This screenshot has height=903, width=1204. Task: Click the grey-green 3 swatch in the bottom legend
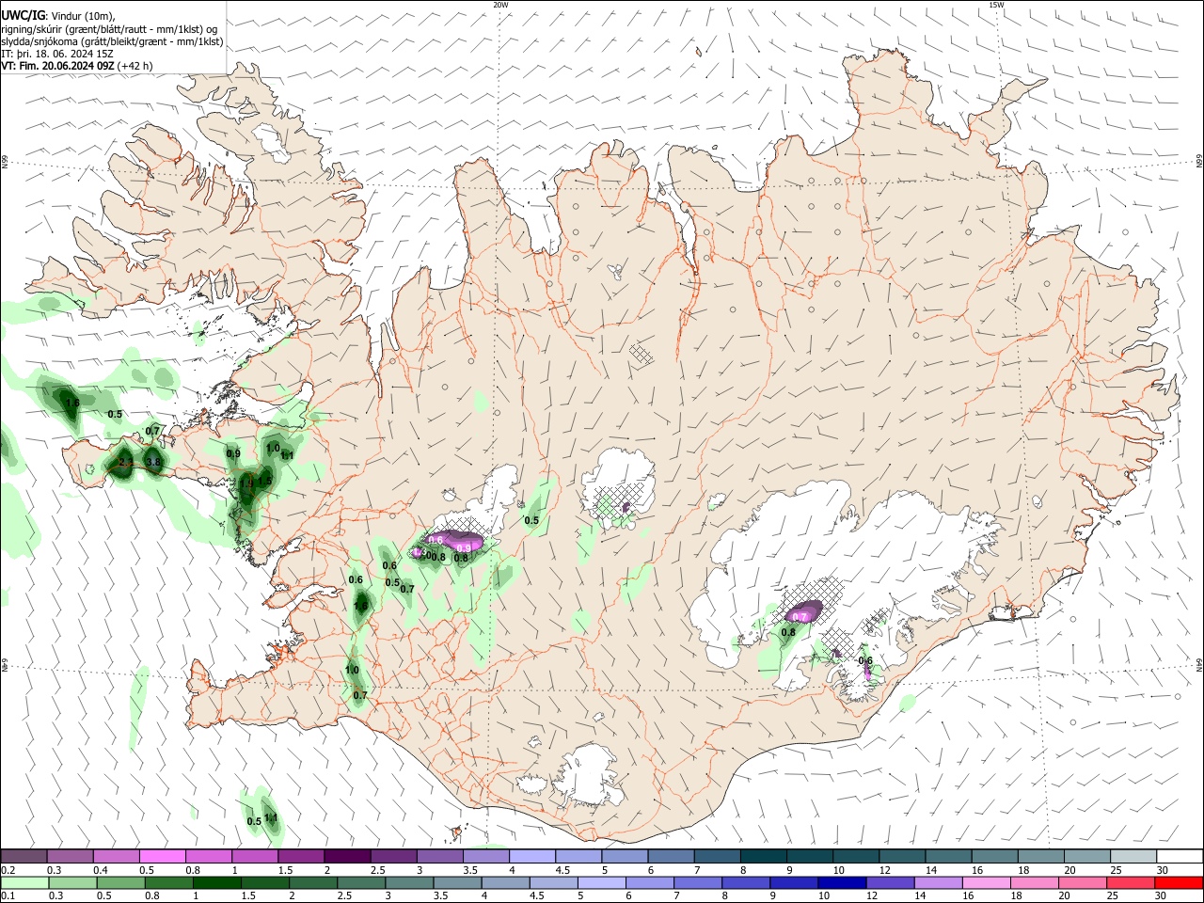tap(409, 882)
